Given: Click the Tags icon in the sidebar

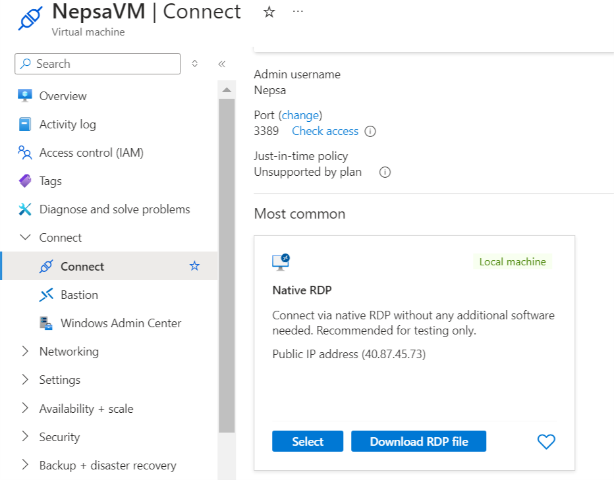Looking at the screenshot, I should (x=25, y=181).
